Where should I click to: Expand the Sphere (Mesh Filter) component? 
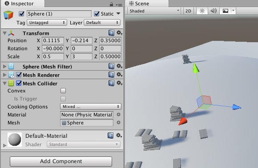point(4,67)
